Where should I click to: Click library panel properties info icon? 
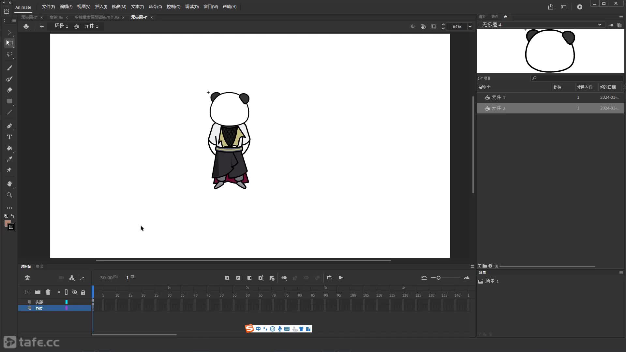(x=490, y=266)
